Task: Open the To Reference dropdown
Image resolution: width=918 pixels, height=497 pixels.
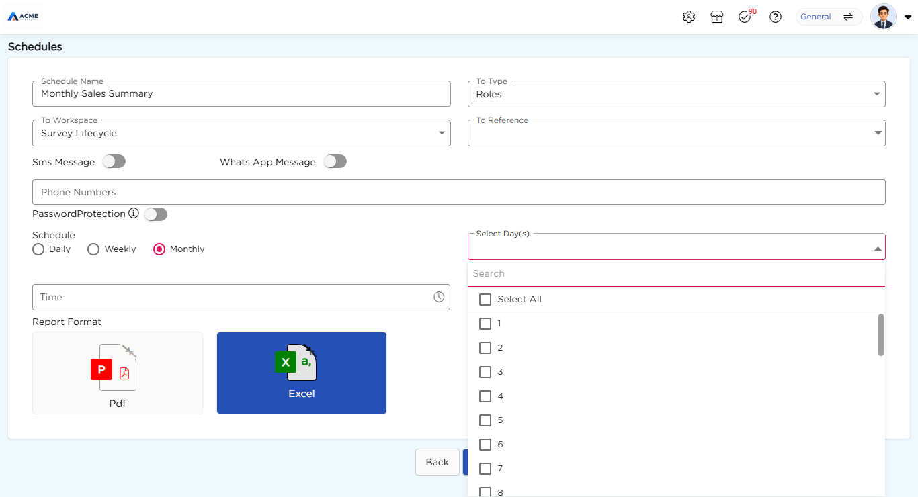Action: click(676, 133)
